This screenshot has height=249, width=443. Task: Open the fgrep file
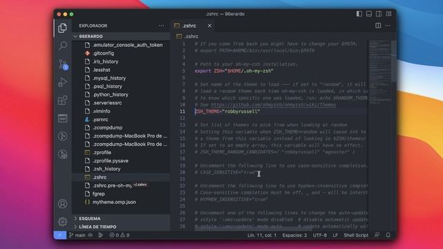121,194
